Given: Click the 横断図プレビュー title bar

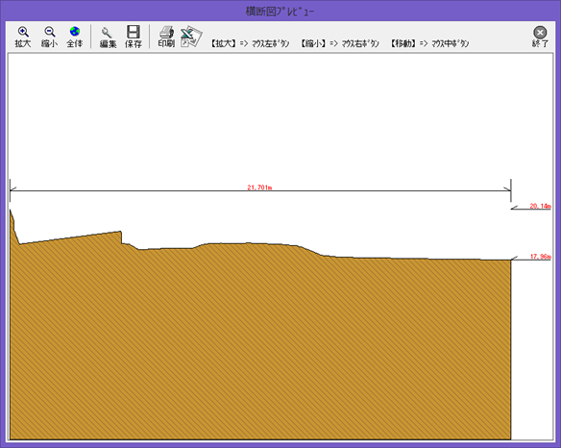Looking at the screenshot, I should pos(280,12).
